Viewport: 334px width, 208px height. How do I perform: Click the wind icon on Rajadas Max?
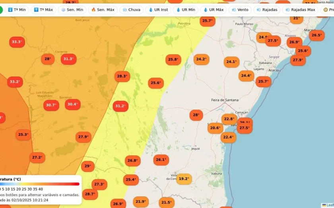pyautogui.click(x=287, y=10)
